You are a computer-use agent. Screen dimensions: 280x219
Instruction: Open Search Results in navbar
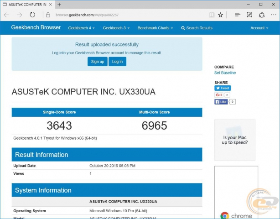197,28
